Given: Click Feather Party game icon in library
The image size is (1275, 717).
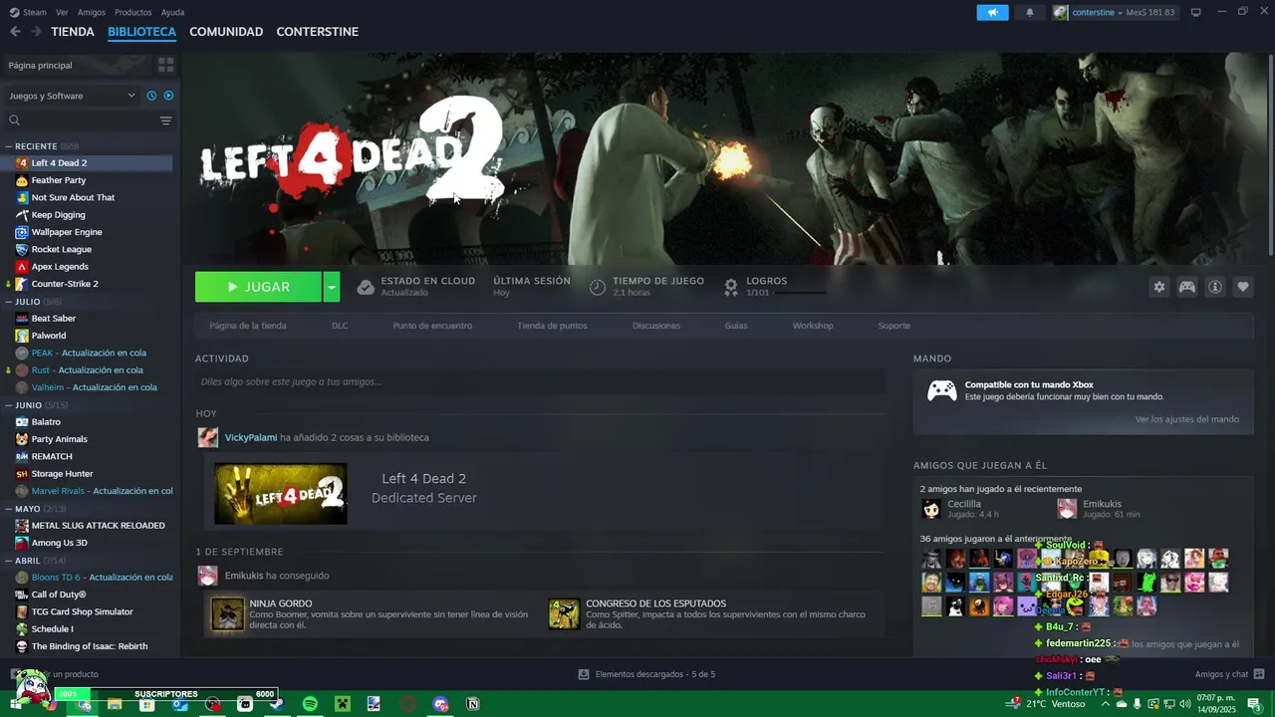Looking at the screenshot, I should pyautogui.click(x=22, y=180).
